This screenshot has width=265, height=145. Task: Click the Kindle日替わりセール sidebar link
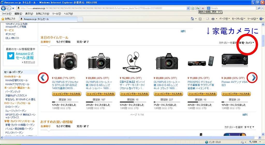[x=17, y=80]
